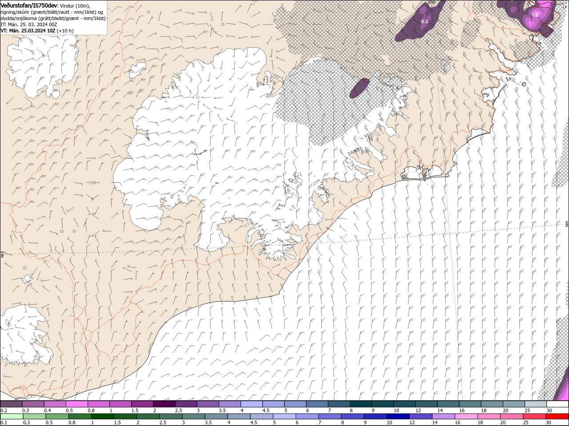The height and width of the screenshot is (426, 569).
Task: Select lower legend pale lavender swatch at 5
Action: (x=285, y=416)
